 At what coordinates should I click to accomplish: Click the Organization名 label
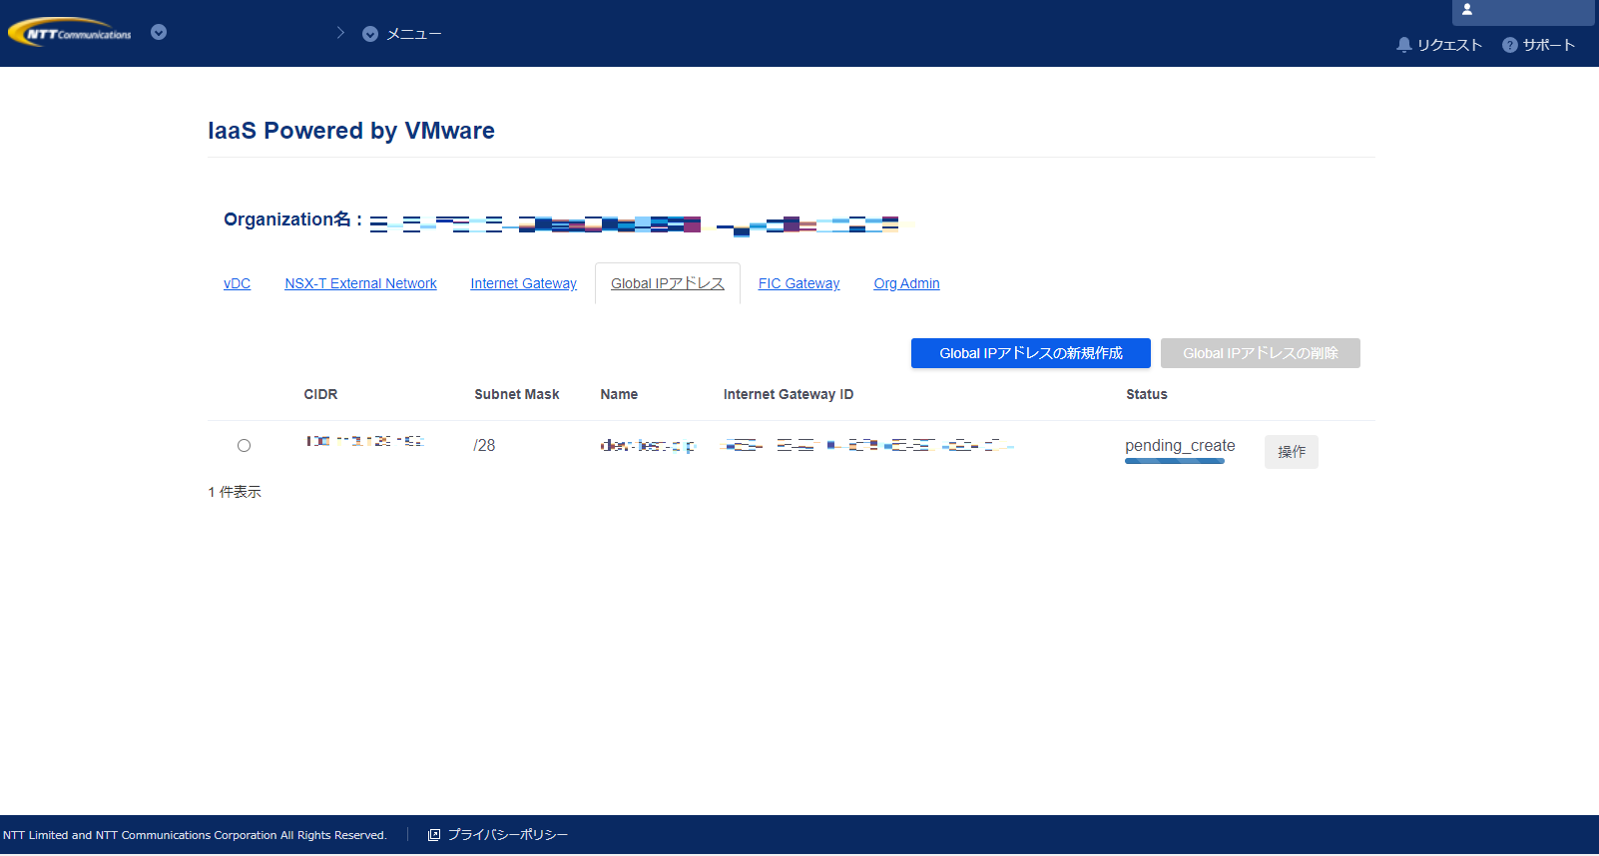click(x=292, y=219)
